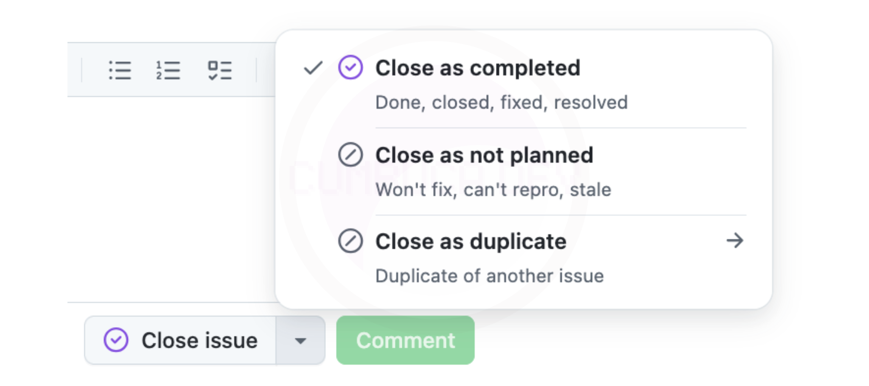Click the "Done, closed, fixed, resolved" description
The height and width of the screenshot is (386, 869).
[502, 103]
